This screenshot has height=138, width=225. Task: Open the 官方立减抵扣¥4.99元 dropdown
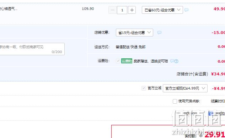(185, 88)
